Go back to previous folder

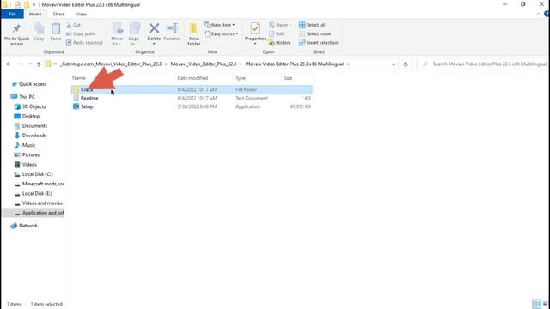pyautogui.click(x=9, y=64)
